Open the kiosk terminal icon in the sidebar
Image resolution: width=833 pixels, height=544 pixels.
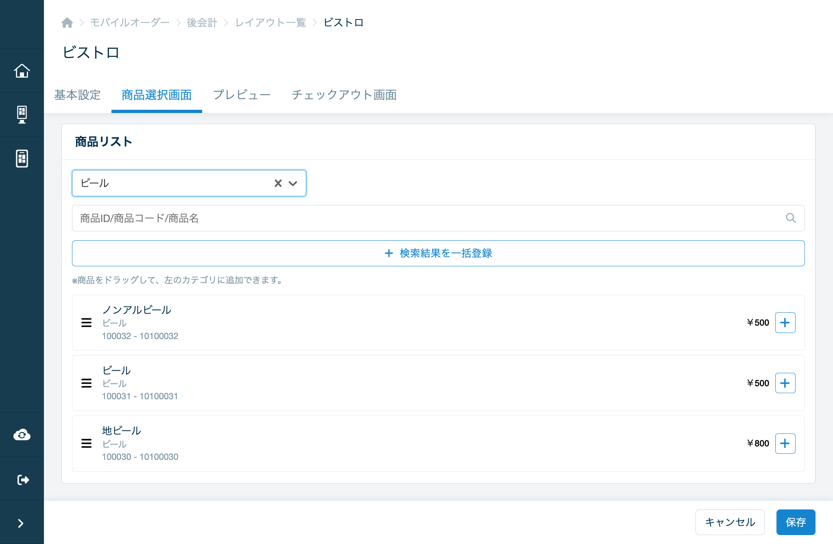coord(22,115)
